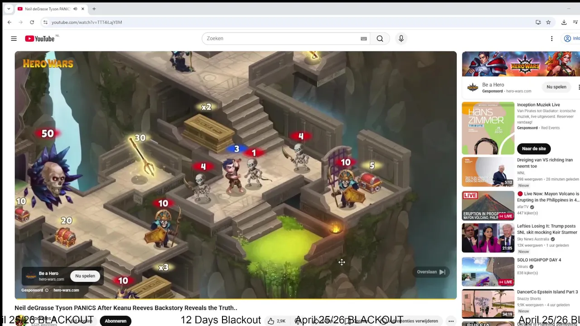
Task: Click 838 kijker(s) viewer count
Action: click(x=527, y=273)
